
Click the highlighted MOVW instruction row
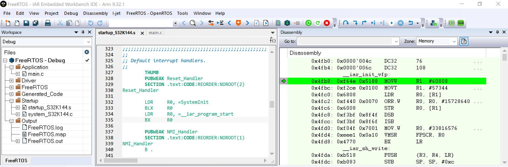[x=387, y=81]
